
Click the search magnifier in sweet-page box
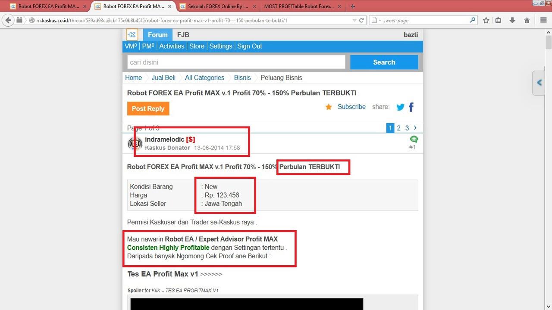473,20
